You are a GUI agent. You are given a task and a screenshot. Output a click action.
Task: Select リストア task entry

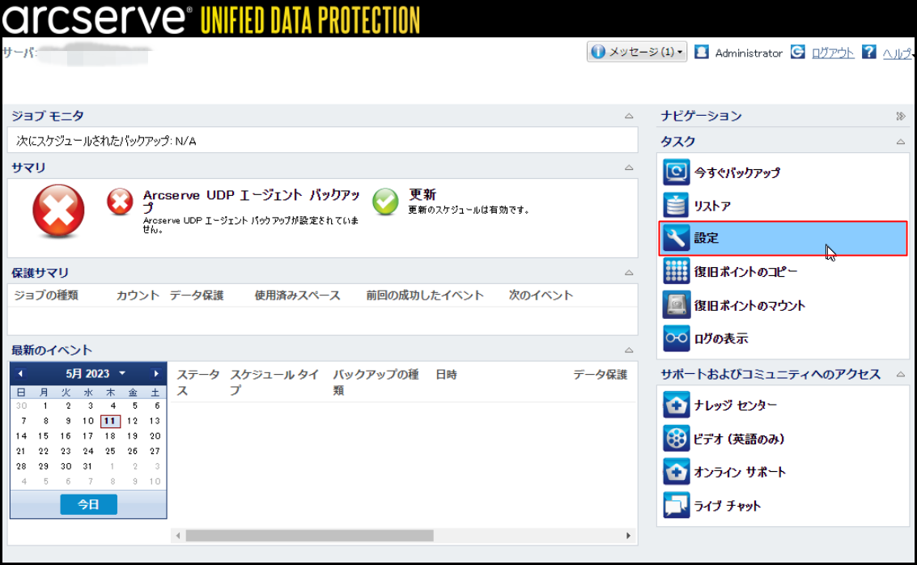tap(783, 206)
